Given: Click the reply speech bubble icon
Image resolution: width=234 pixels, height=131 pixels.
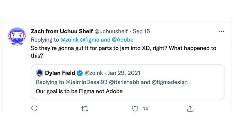Looking at the screenshot, I should (x=34, y=109).
